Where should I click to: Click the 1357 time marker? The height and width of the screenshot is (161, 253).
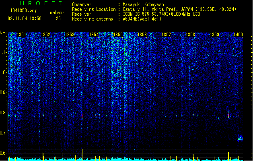(166, 35)
